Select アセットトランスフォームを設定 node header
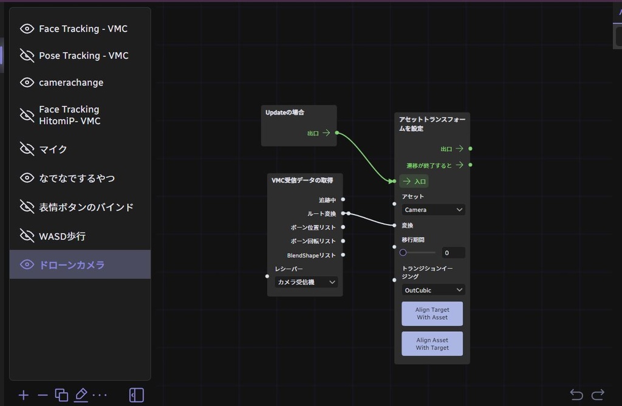This screenshot has height=406, width=622. 432,124
